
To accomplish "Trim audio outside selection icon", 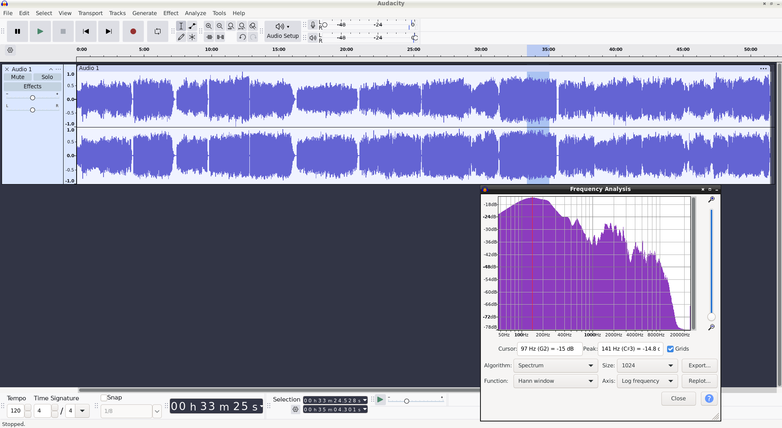I will pos(209,37).
